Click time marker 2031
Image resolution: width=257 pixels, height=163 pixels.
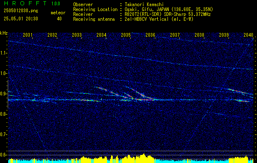[x=28, y=35]
